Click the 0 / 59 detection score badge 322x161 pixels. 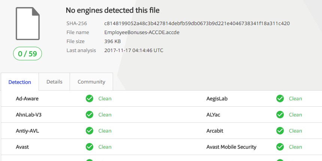(x=28, y=54)
